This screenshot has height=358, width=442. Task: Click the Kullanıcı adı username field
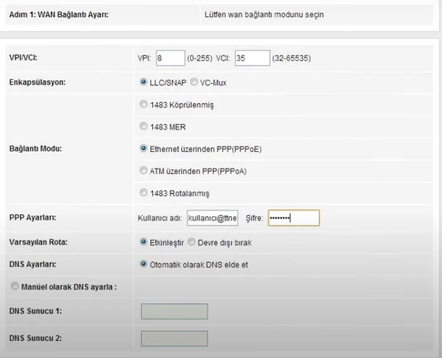point(212,218)
